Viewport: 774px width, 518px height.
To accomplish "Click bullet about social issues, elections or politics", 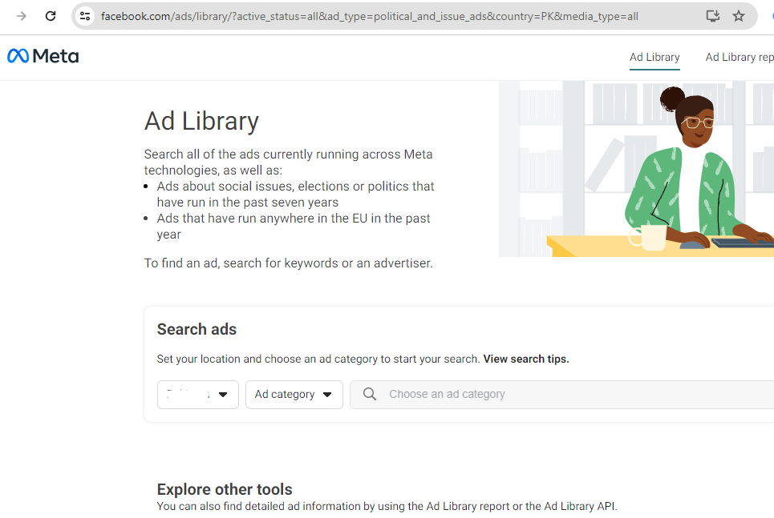I will tap(296, 195).
